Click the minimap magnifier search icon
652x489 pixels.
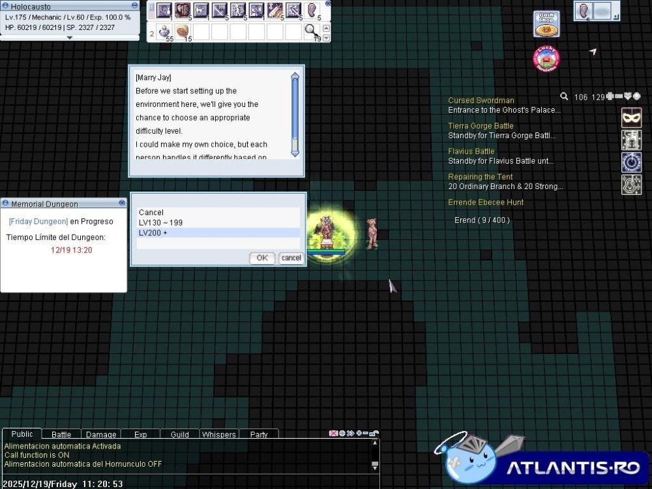point(564,96)
